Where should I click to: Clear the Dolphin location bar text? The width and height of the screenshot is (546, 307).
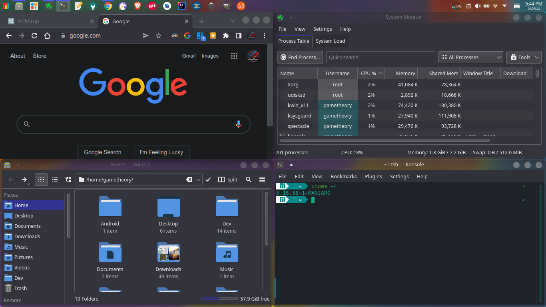(189, 179)
